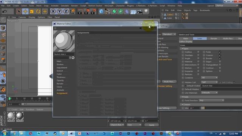Uncheck the Creases line type checkbox
Viewport: 242px width, 136px height.
pos(220,55)
